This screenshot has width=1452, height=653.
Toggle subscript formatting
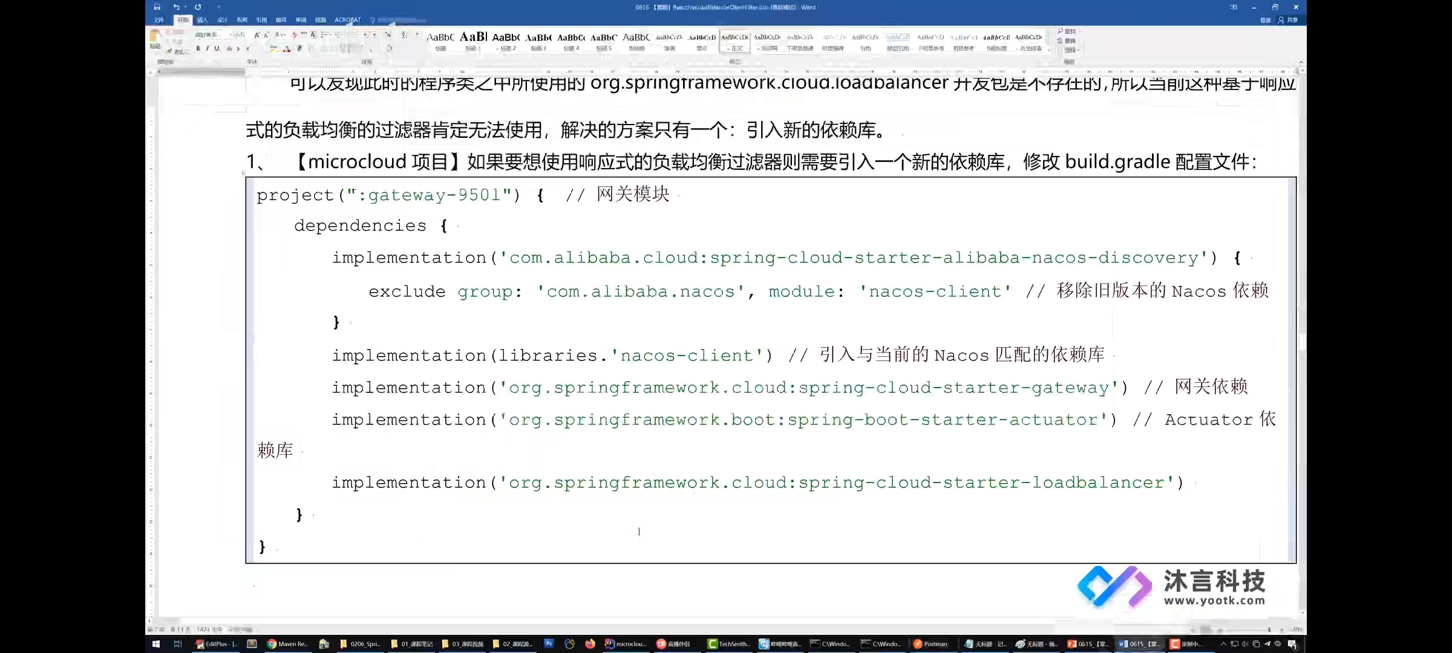click(x=238, y=48)
